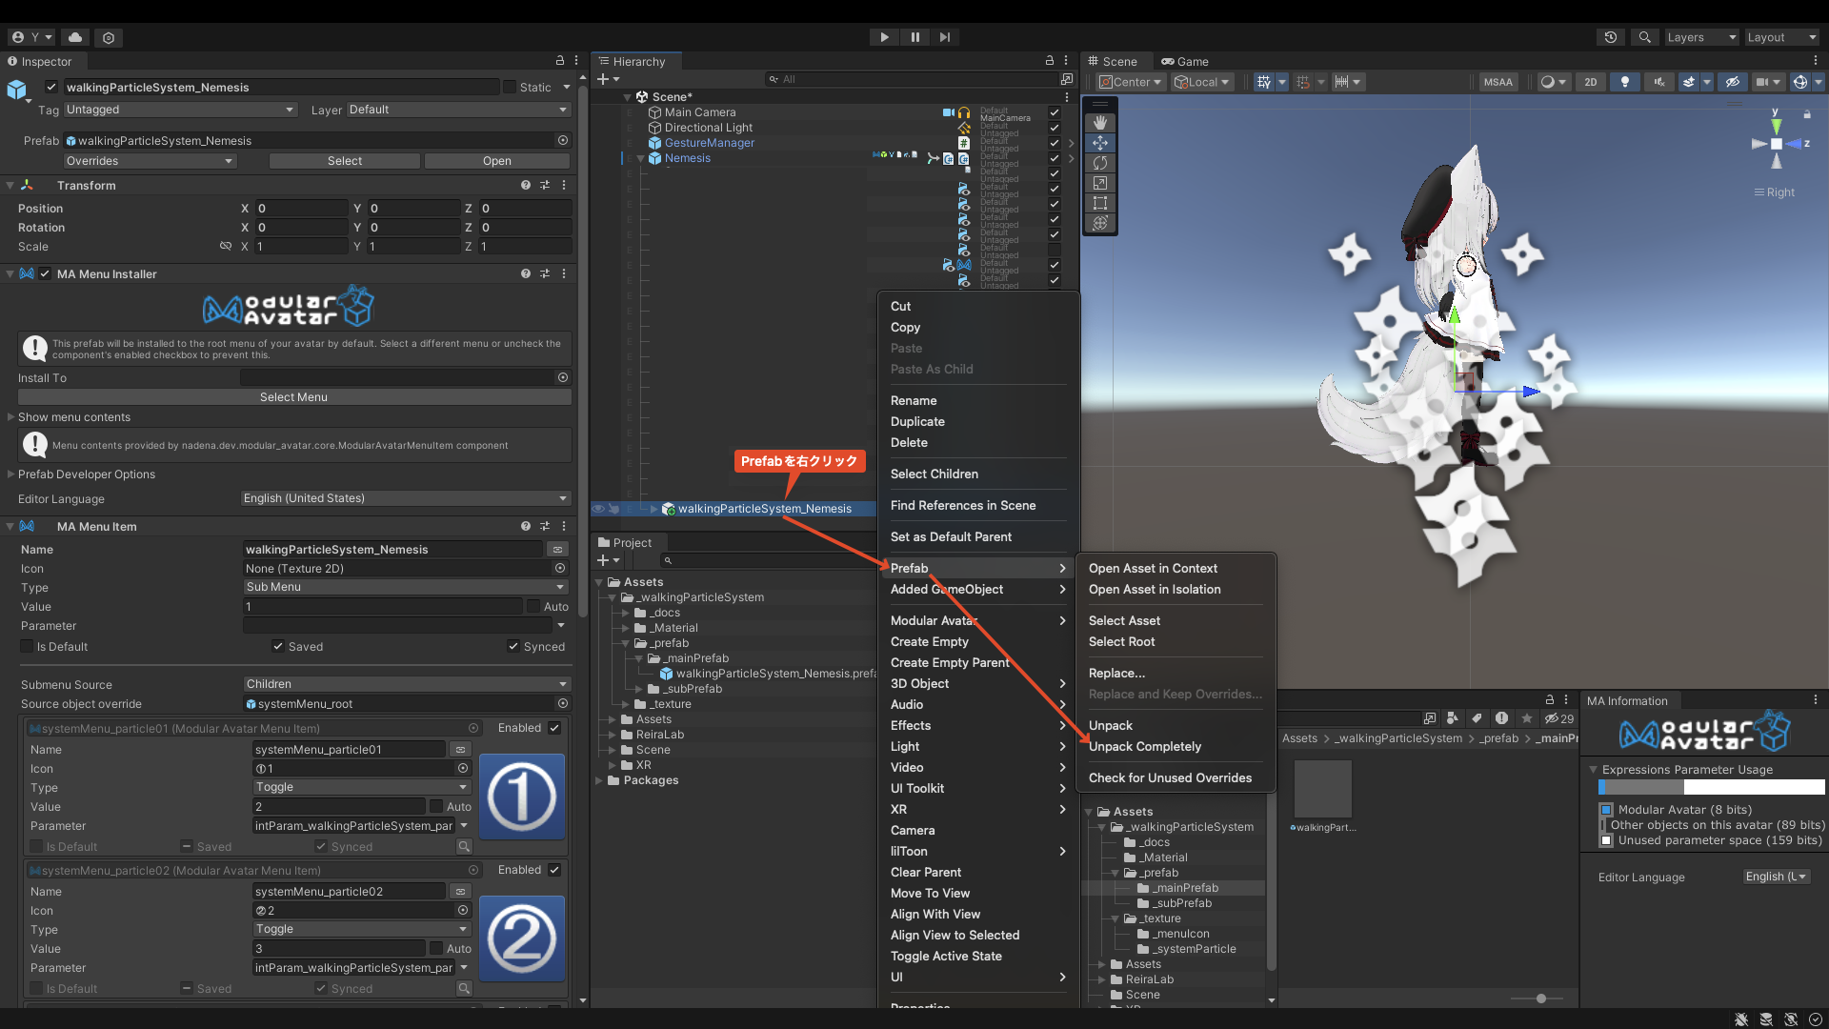Open the global search magnifier
The width and height of the screenshot is (1829, 1029).
[x=1644, y=37]
